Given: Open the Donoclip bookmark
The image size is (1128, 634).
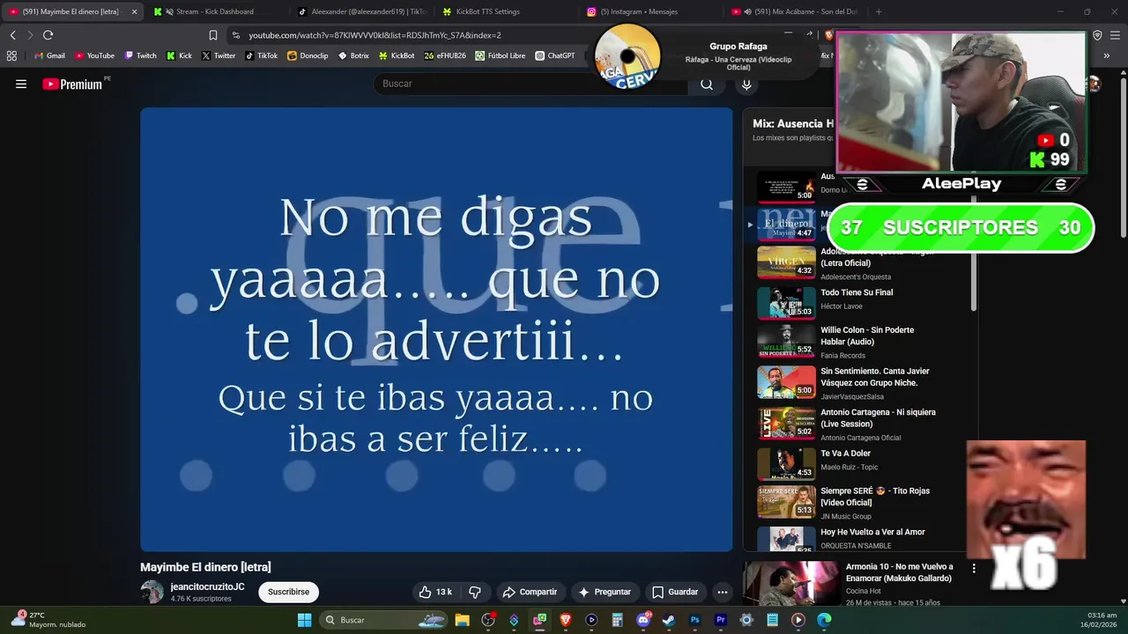Looking at the screenshot, I should (308, 55).
